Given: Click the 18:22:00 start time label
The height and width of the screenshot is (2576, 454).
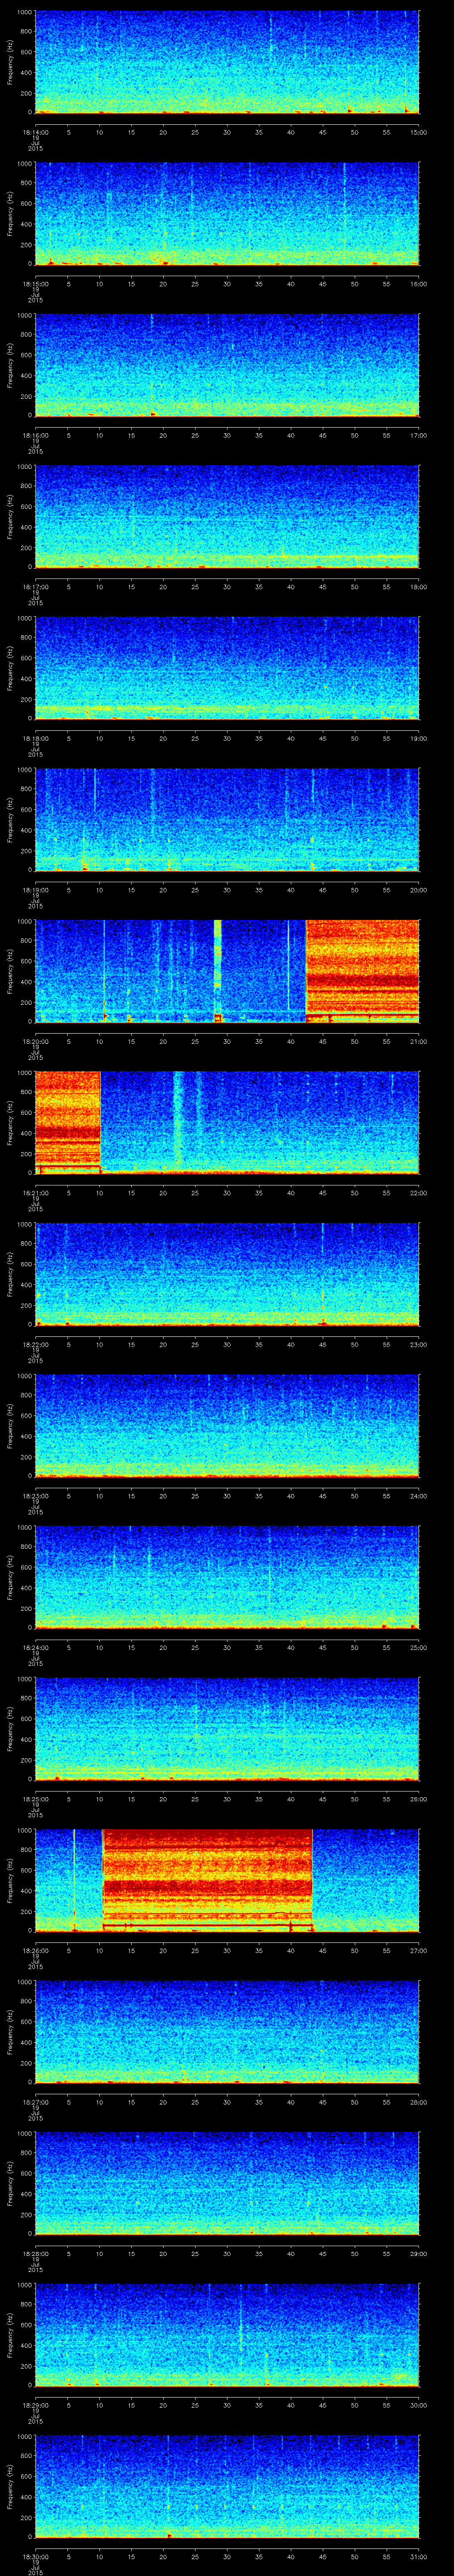Looking at the screenshot, I should (x=35, y=1345).
